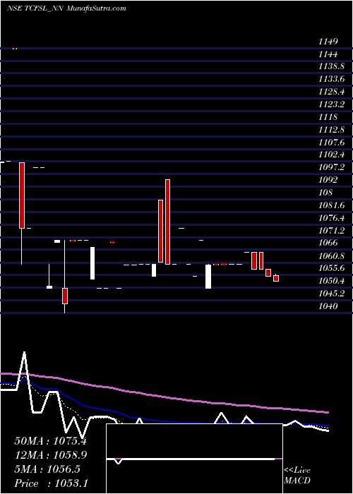Click the small red marker near 1144

(x=15, y=49)
